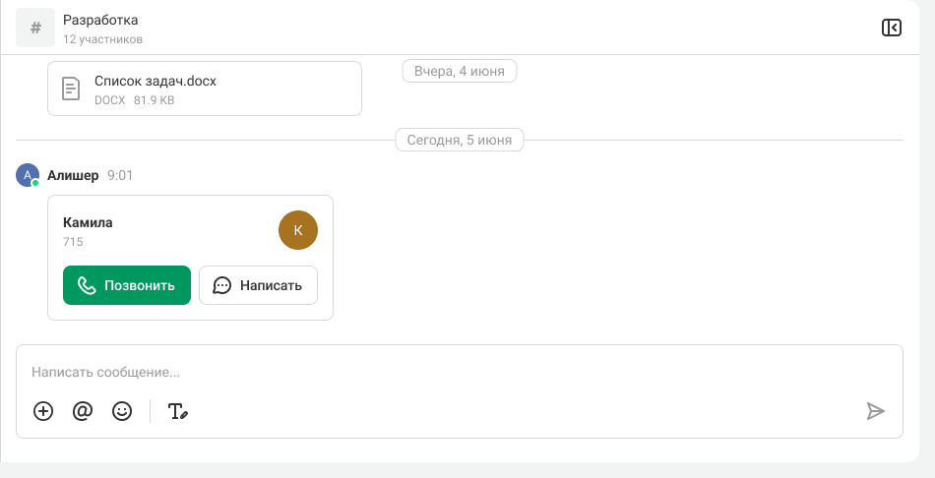The width and height of the screenshot is (935, 478).
Task: Open the emoji picker smiley icon
Action: point(122,411)
